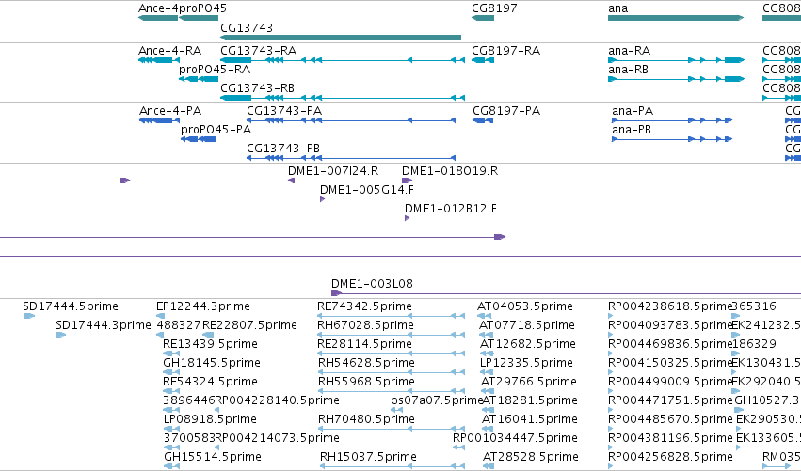The width and height of the screenshot is (801, 471).
Task: Click the RH15037.5prime EST label
Action: (368, 457)
